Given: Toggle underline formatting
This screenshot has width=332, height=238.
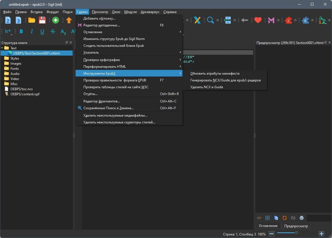Looking at the screenshot, I should point(42,31).
